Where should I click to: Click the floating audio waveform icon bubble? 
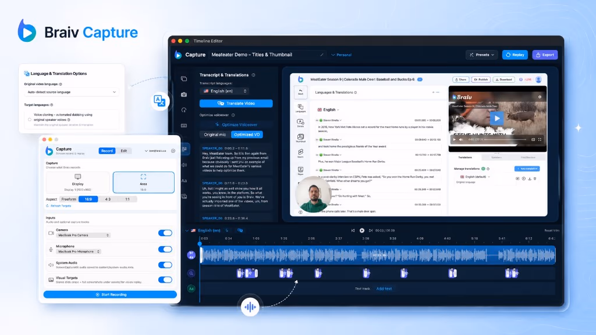tap(250, 307)
